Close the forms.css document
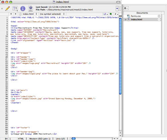Viewport: 167px width, 140px height. click(159, 16)
